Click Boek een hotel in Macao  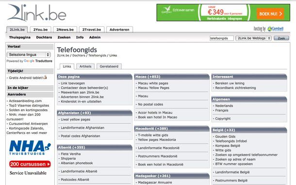157,117
